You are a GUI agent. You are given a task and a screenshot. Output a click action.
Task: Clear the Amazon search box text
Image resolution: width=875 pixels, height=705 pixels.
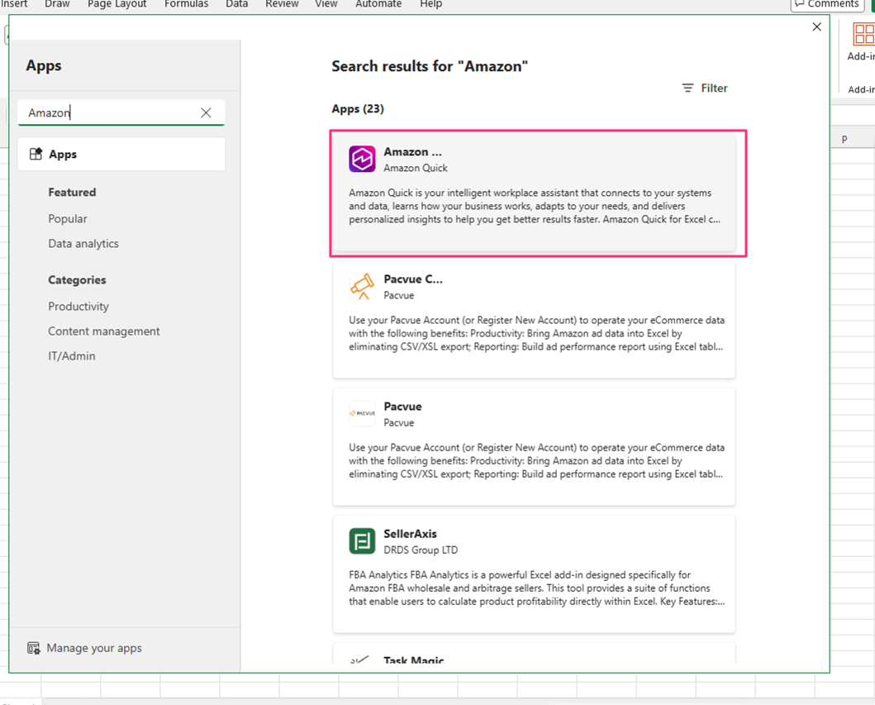(x=206, y=112)
